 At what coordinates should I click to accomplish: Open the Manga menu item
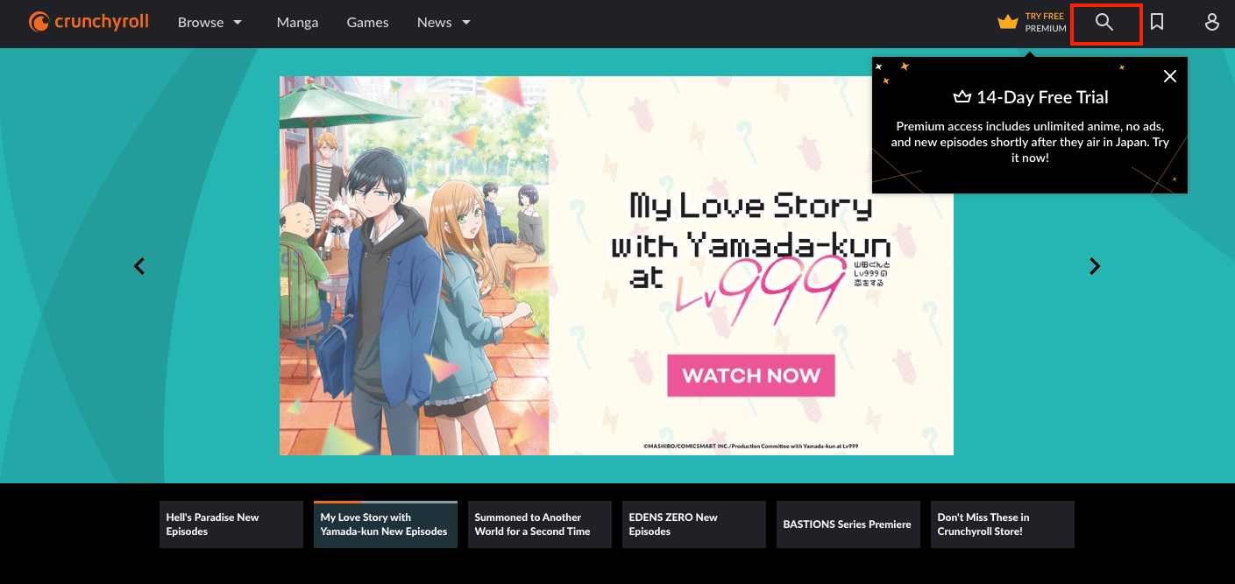click(297, 23)
